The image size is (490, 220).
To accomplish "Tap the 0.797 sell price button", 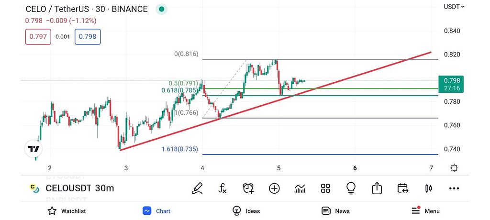I will [38, 36].
